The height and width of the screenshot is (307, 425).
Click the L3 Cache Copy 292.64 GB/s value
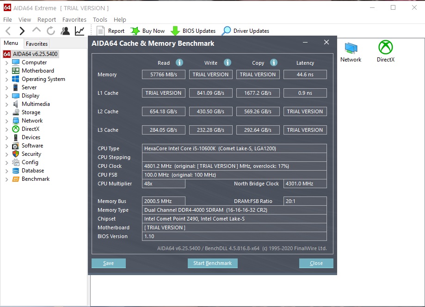(x=258, y=130)
